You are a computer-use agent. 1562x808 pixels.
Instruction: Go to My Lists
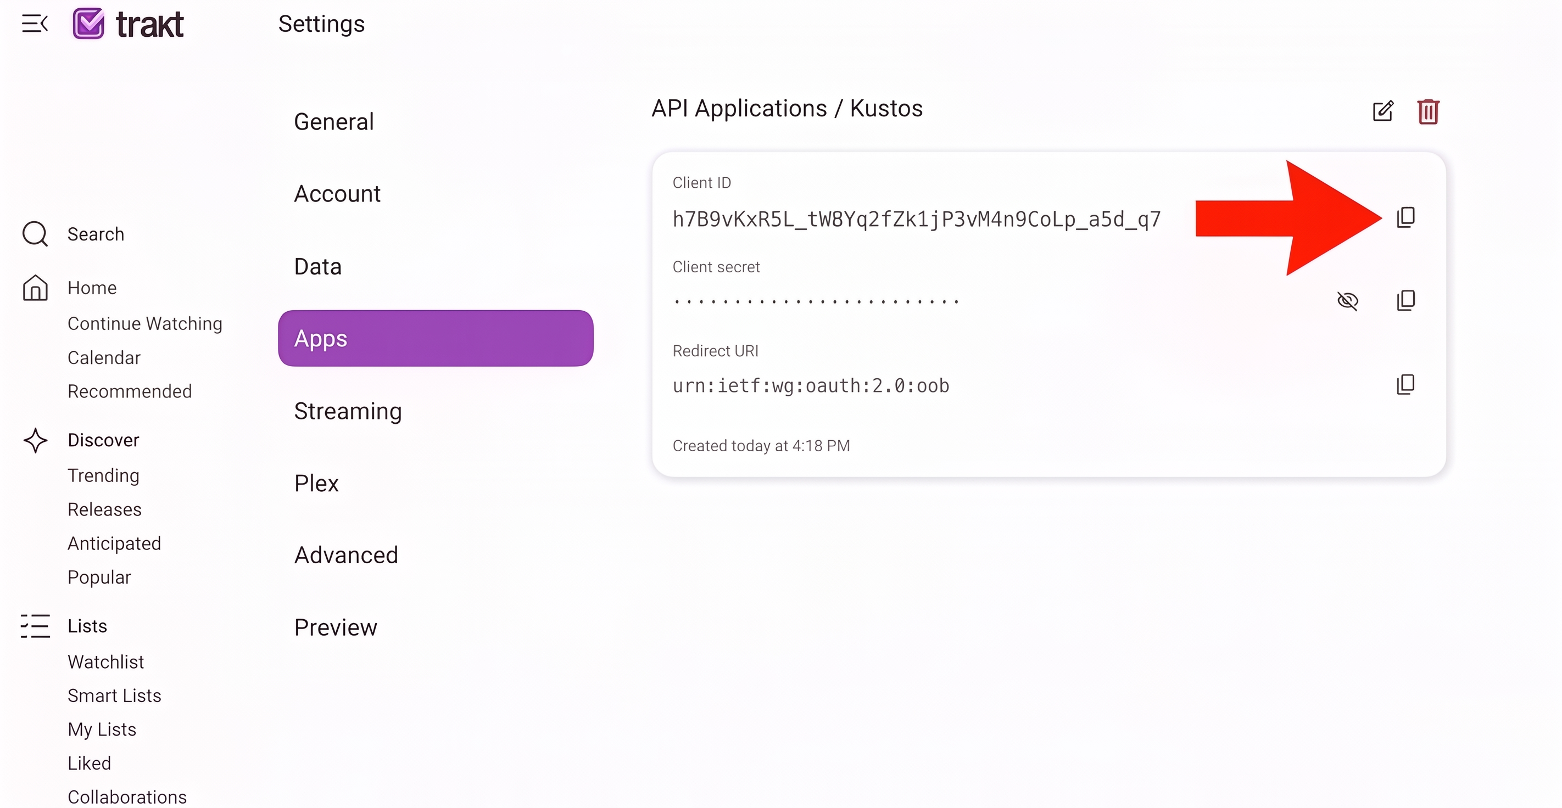click(102, 730)
